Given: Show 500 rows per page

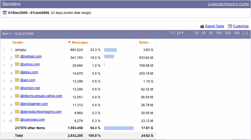Looking at the screenshot, I should [237, 33].
